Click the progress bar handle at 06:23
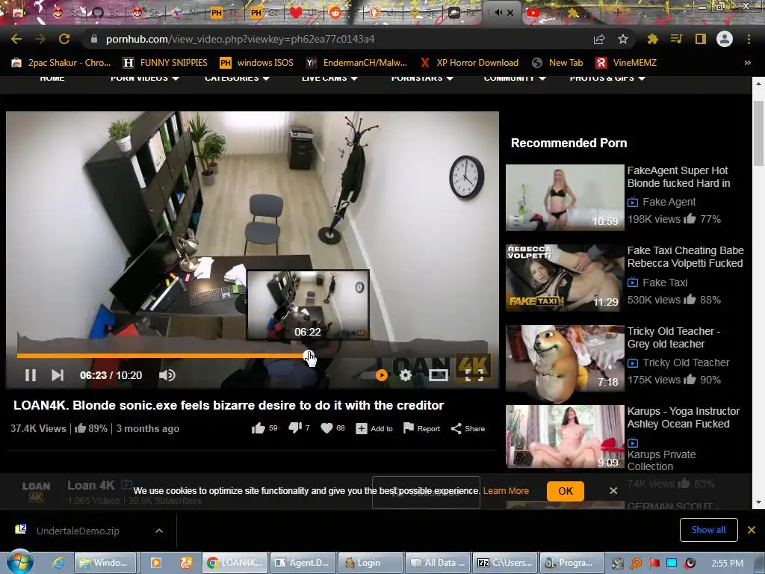 [x=308, y=356]
